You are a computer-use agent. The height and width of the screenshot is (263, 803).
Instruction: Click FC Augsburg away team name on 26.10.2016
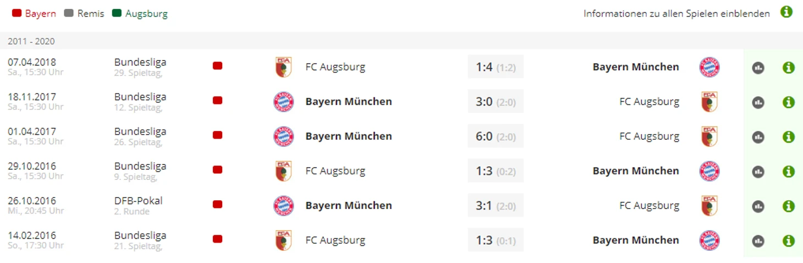click(649, 206)
